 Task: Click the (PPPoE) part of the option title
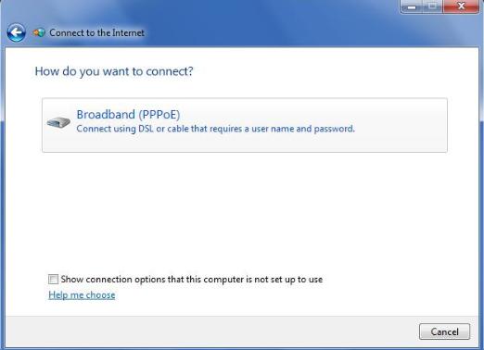point(159,115)
